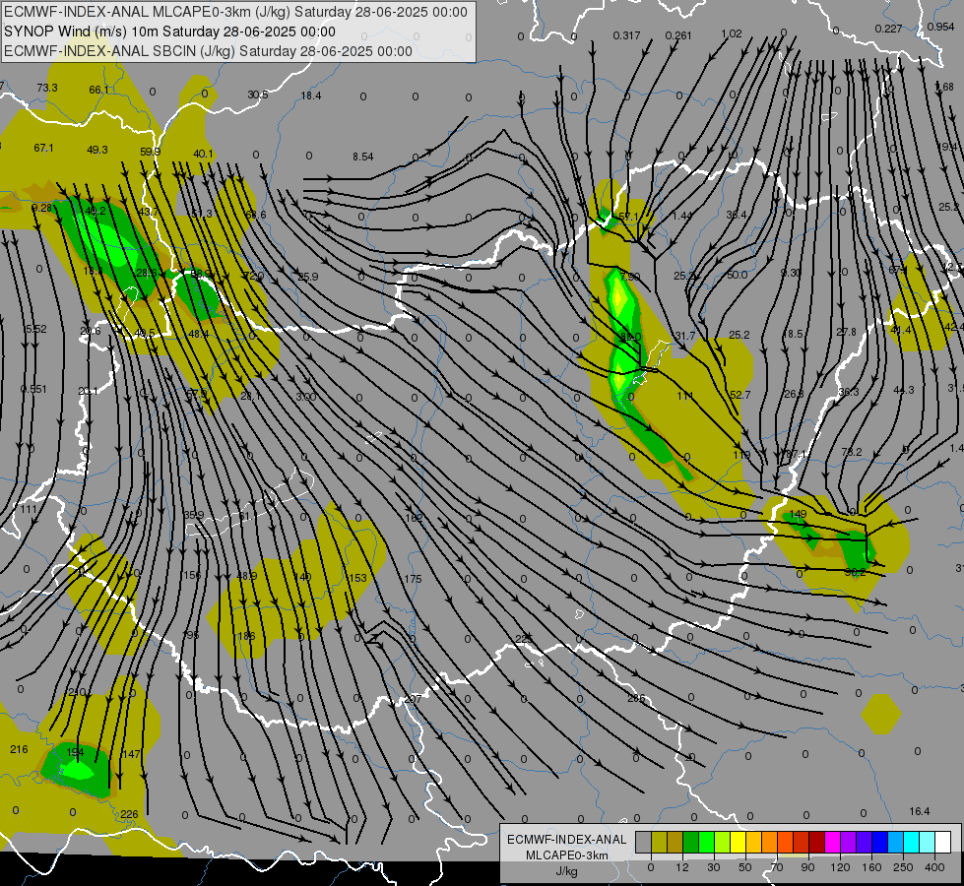Click the map value 18.4
Viewport: 964px width, 886px height.
click(x=310, y=95)
